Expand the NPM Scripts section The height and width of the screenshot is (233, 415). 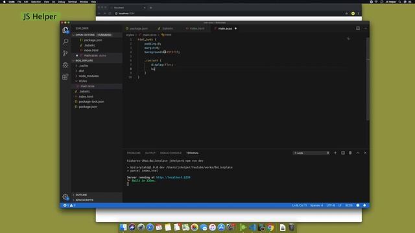(x=97, y=200)
